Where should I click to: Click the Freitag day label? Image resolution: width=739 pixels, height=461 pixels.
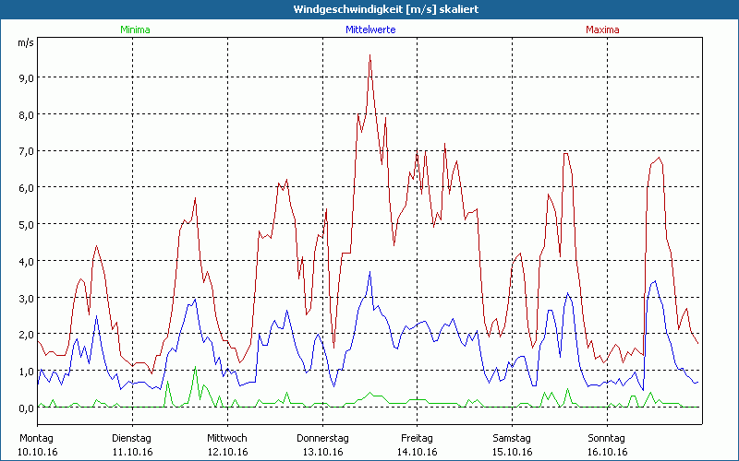coord(418,439)
